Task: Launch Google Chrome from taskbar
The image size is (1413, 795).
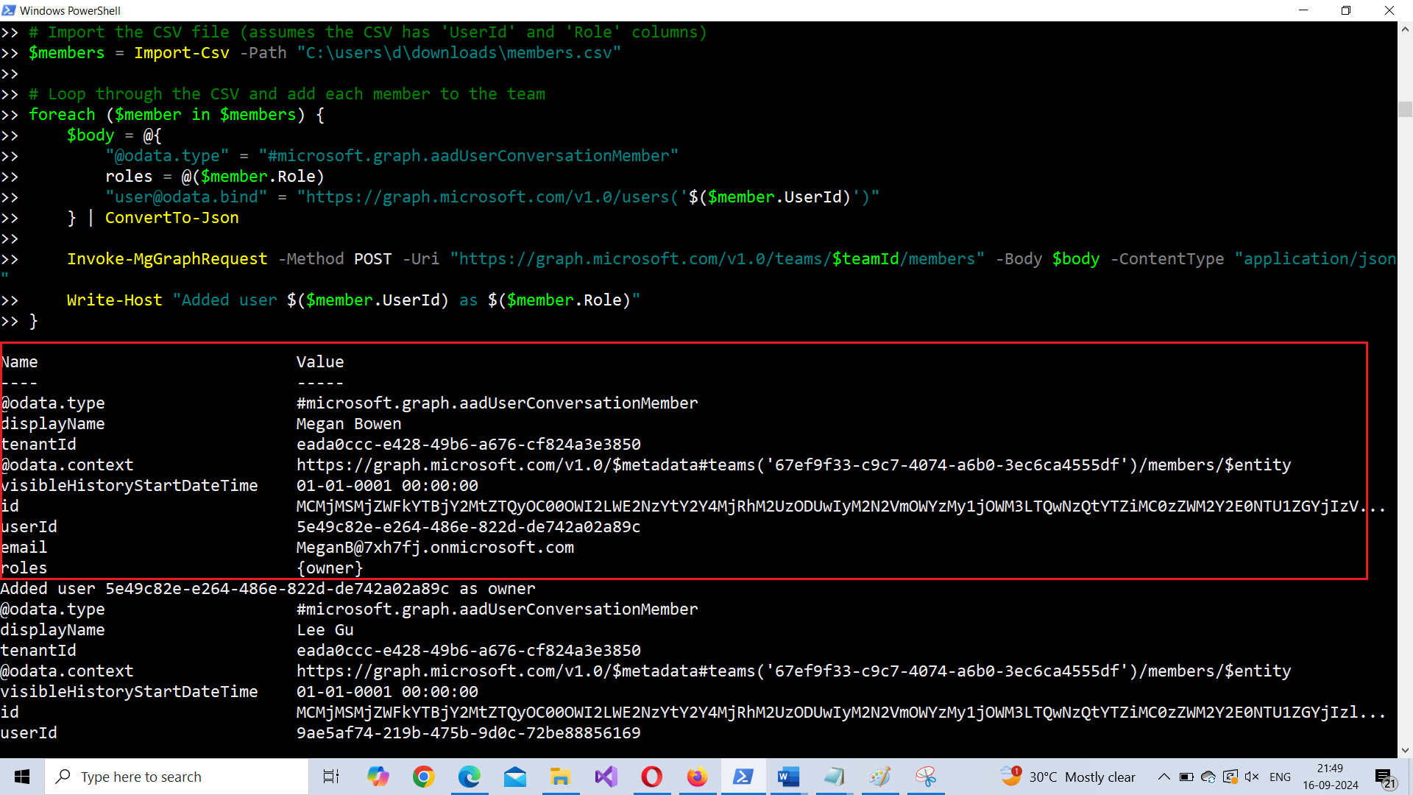Action: tap(424, 777)
